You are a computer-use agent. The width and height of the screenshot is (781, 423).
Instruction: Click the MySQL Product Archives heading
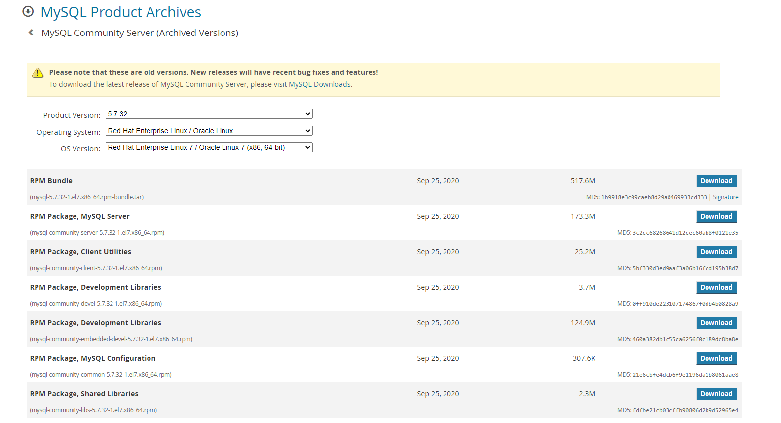click(x=121, y=12)
